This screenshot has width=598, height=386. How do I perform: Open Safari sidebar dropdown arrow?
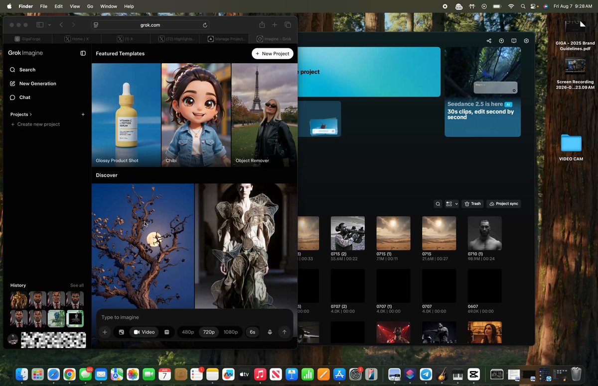point(49,25)
